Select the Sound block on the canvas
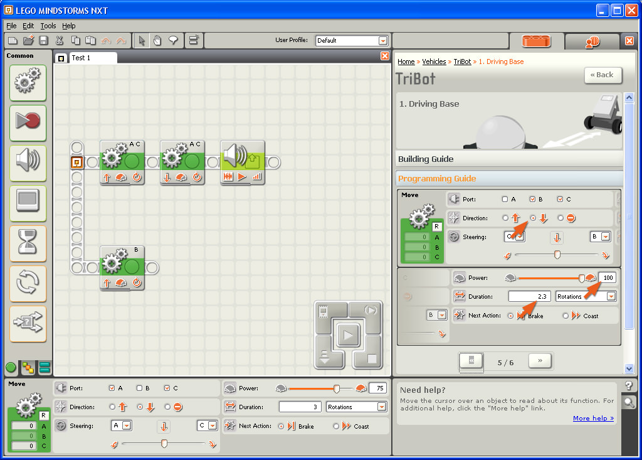Image resolution: width=642 pixels, height=460 pixels. [x=243, y=163]
